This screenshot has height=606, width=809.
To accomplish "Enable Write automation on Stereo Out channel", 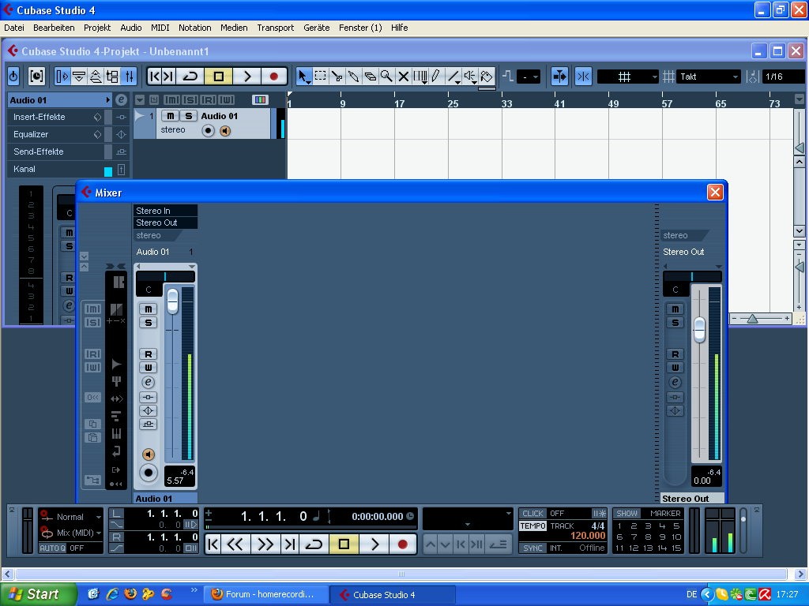I will 675,368.
